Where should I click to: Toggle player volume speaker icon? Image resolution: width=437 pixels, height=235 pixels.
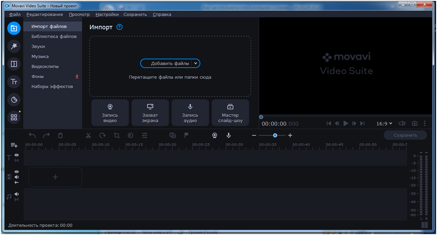click(402, 123)
